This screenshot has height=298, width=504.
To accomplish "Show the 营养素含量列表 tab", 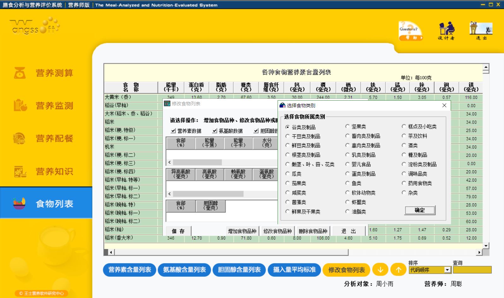I will 130,270.
